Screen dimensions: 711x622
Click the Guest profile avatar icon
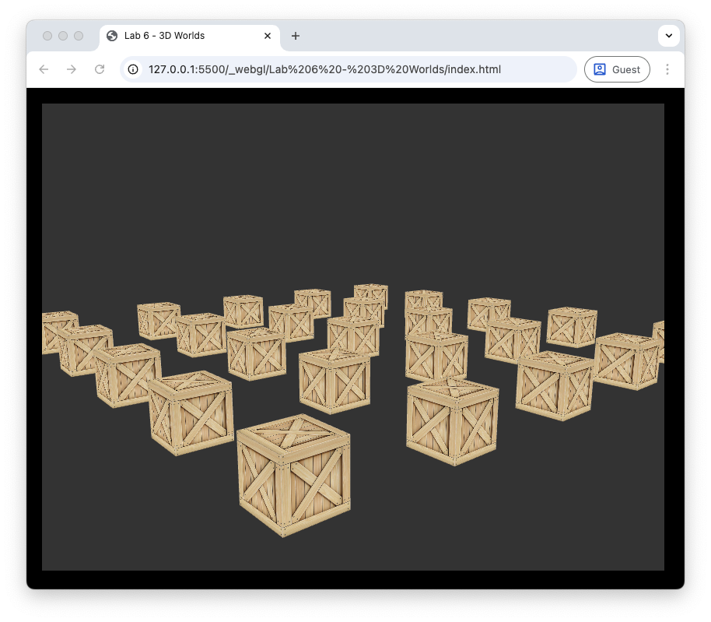click(x=600, y=69)
